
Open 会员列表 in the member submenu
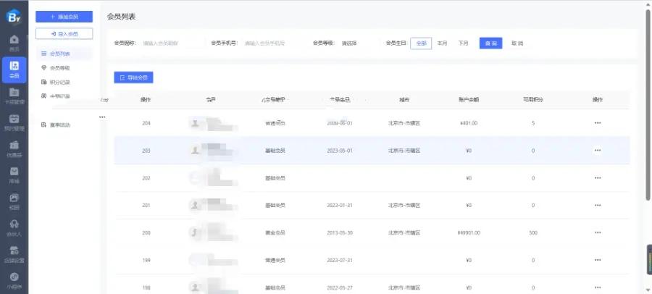64,54
